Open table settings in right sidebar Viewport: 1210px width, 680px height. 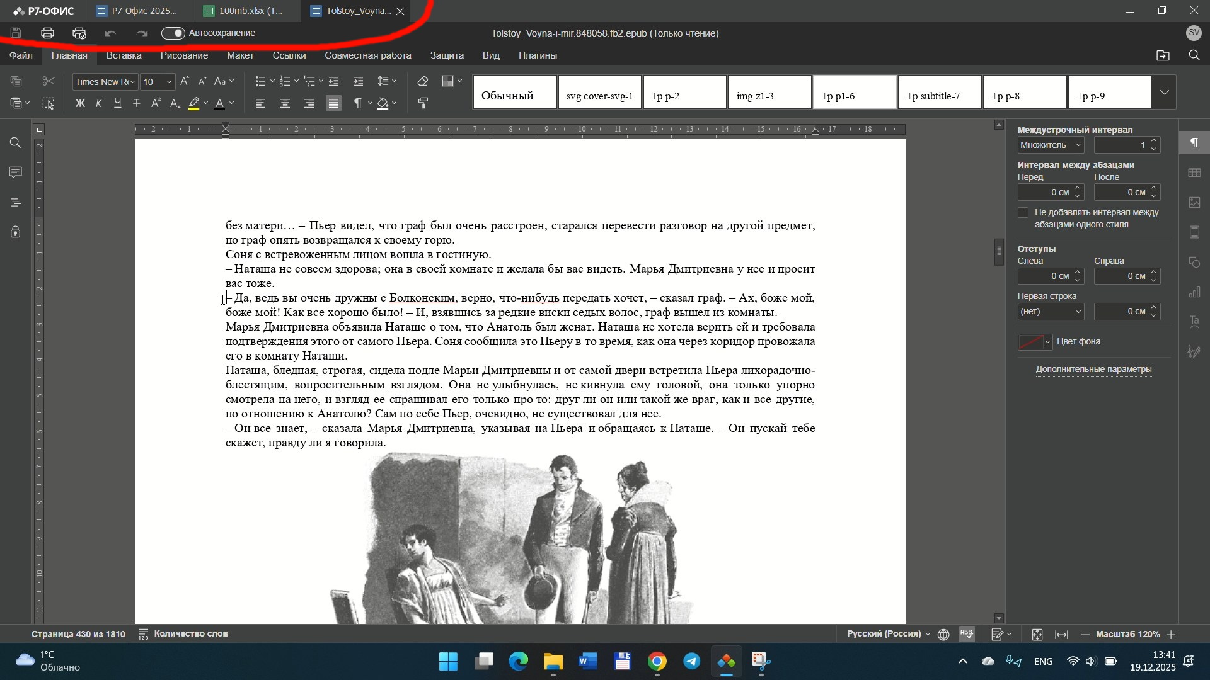(1194, 173)
